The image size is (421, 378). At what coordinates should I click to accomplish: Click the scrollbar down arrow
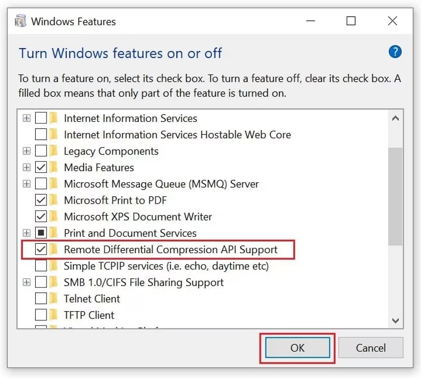[x=396, y=321]
